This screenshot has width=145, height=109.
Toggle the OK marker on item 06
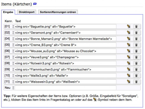pyautogui.click(x=13, y=51)
